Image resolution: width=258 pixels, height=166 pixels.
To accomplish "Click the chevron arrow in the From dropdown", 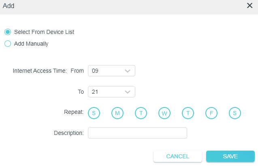I will tap(128, 71).
